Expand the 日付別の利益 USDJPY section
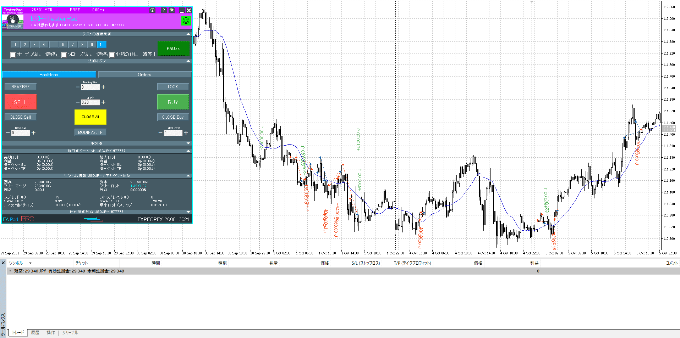The image size is (680, 338). click(188, 212)
